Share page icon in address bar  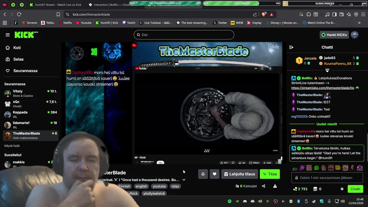[255, 14]
